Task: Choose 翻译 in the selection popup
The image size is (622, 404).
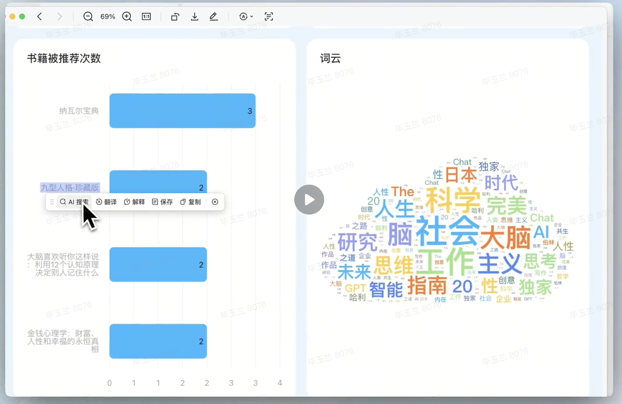Action: tap(106, 202)
